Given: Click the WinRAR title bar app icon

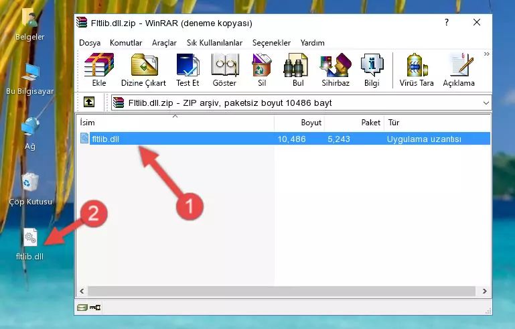Looking at the screenshot, I should [82, 23].
